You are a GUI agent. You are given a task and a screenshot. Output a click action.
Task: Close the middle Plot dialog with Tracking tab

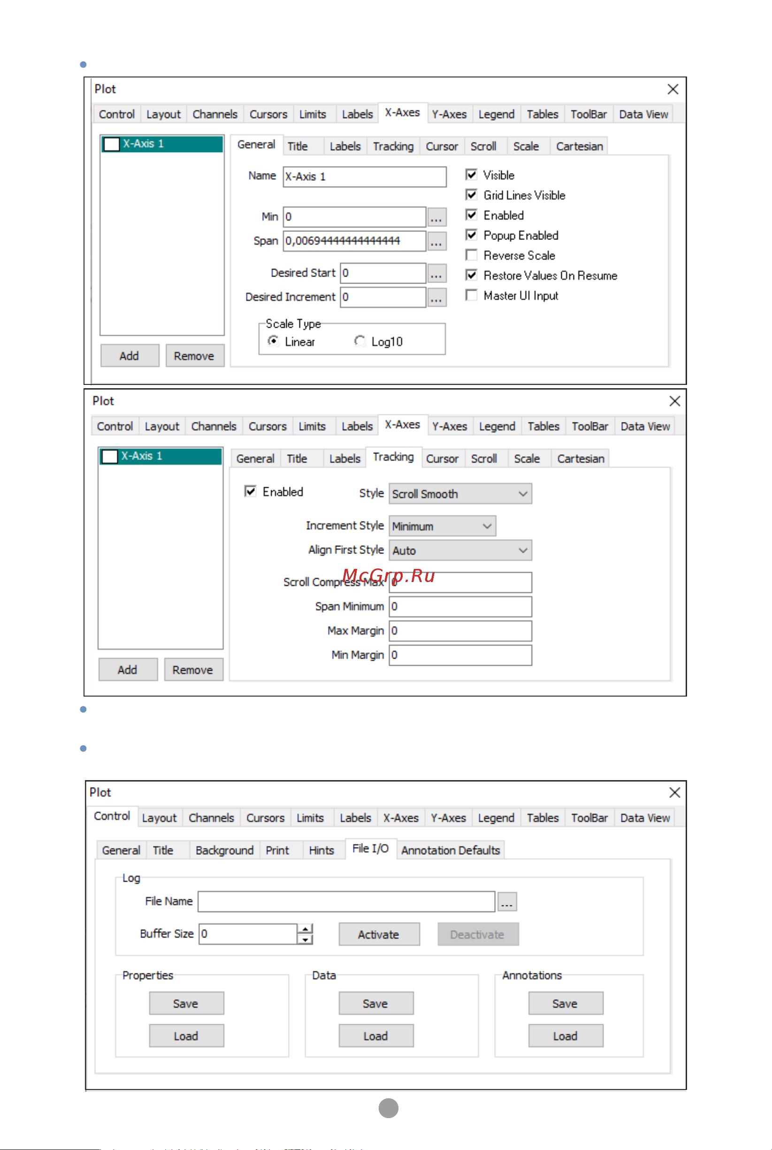coord(674,401)
